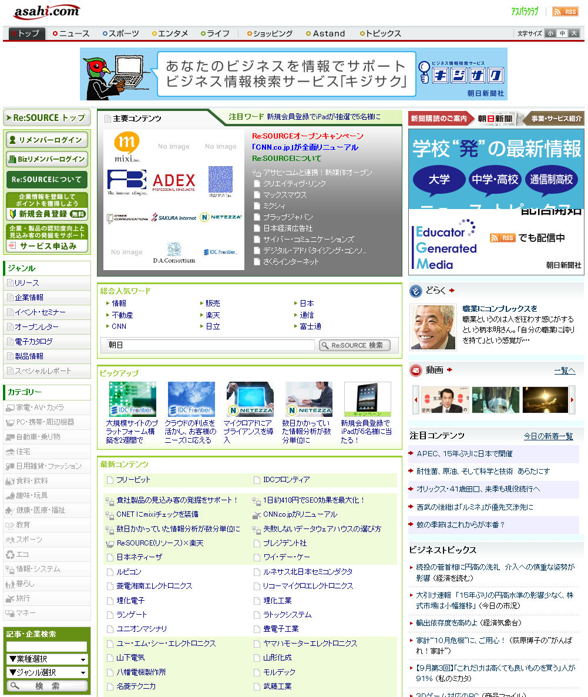
Task: Click the どらく section icon
Action: pos(416,291)
